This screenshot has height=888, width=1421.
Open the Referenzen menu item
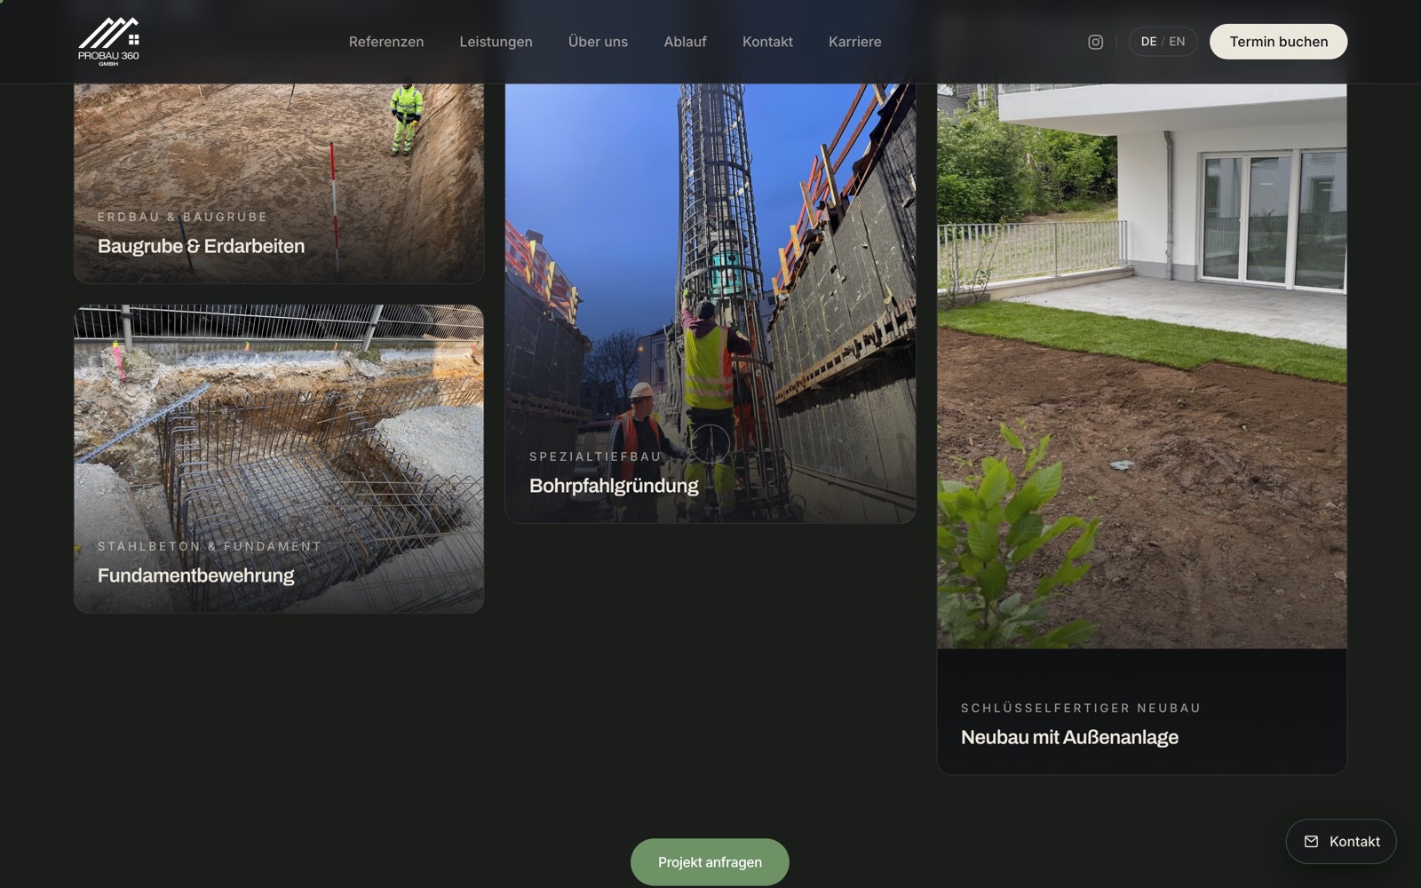pos(386,42)
